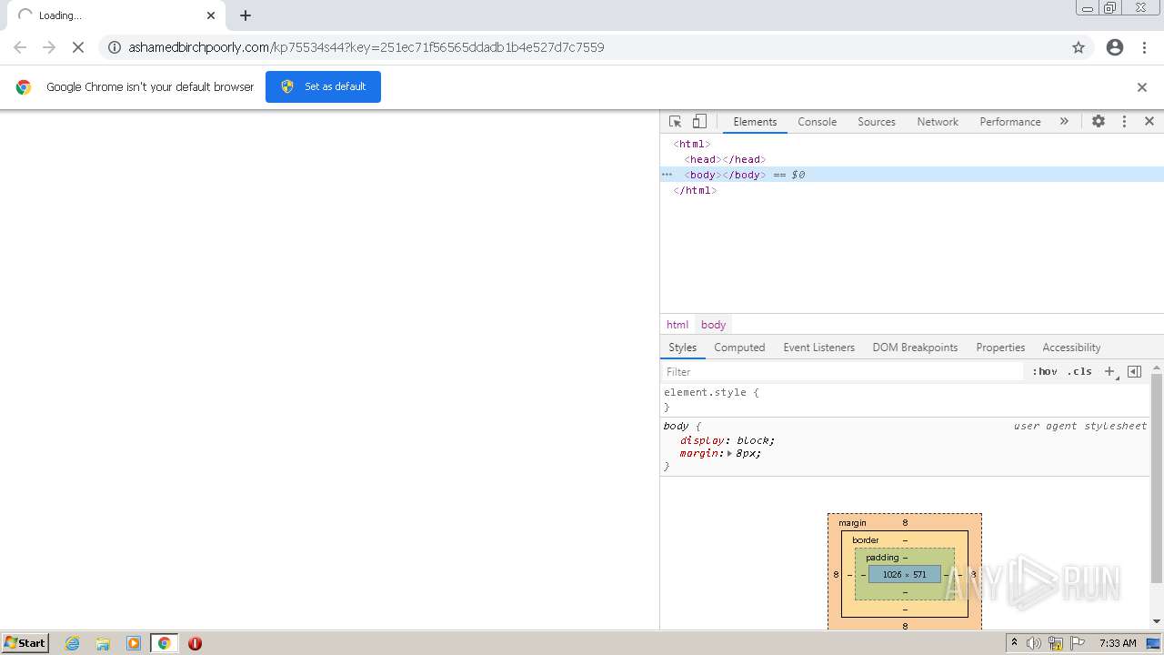Viewport: 1164px width, 655px height.
Task: Bookmark this page star icon
Action: coord(1079,47)
